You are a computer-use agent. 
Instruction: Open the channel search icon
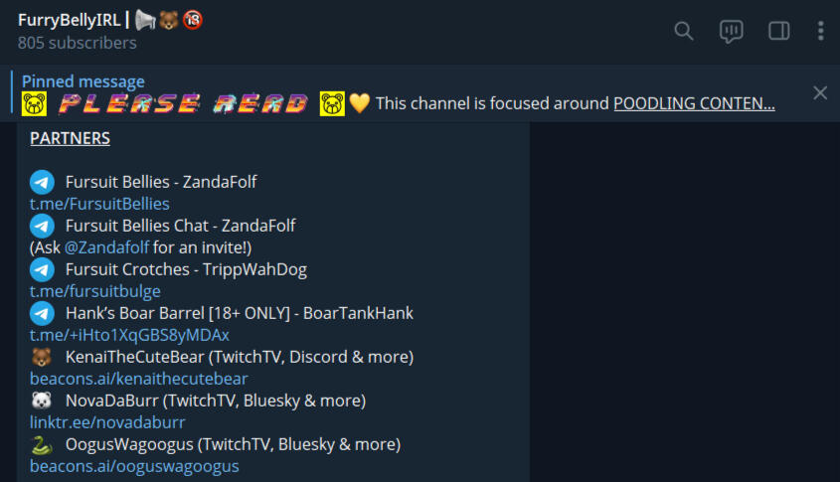coord(684,31)
